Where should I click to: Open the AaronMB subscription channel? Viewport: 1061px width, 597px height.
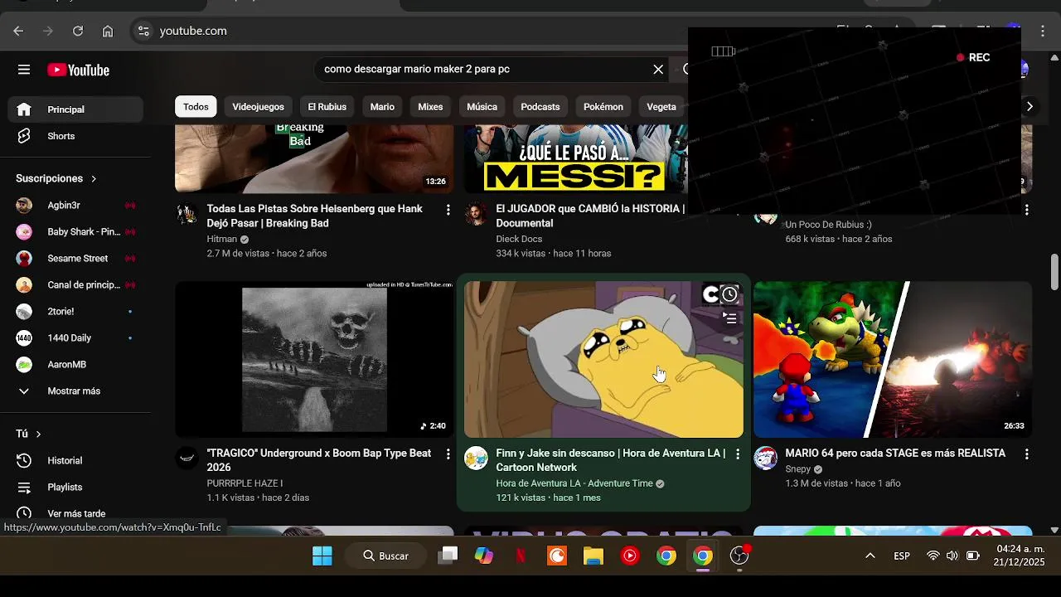coord(75,364)
